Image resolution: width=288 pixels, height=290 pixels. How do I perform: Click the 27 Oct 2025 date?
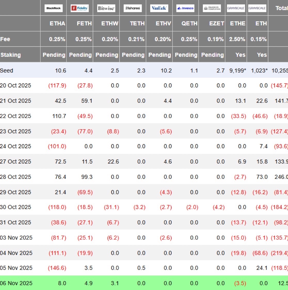pos(15,162)
